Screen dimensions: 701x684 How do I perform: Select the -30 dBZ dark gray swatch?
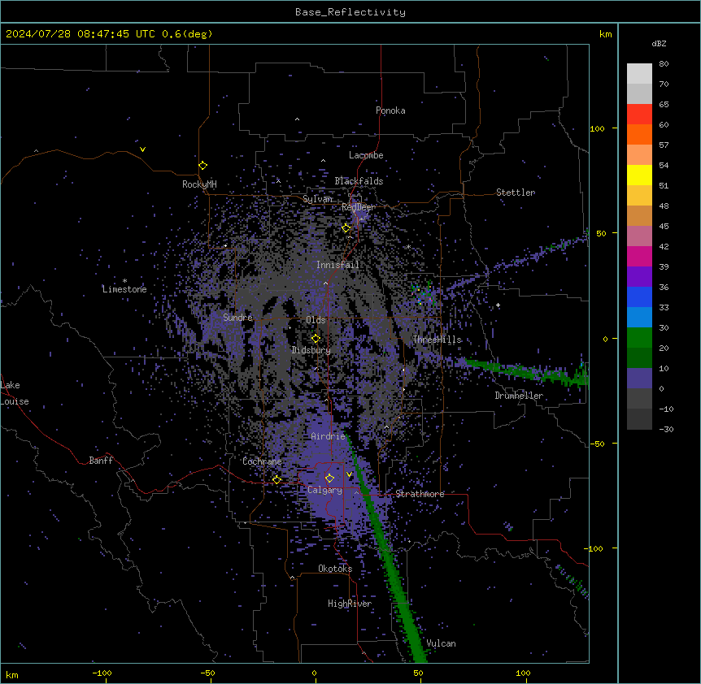639,419
